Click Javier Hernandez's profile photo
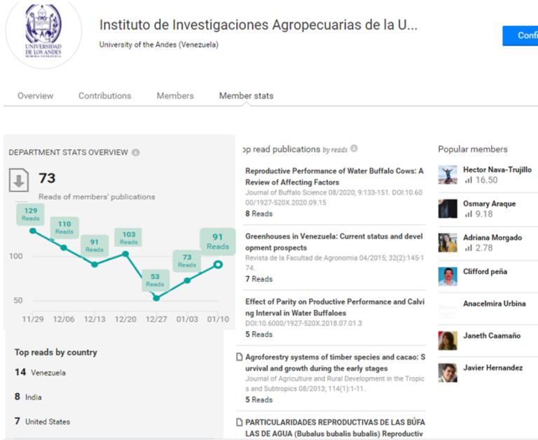Viewport: 538px width, 440px height. tap(448, 373)
